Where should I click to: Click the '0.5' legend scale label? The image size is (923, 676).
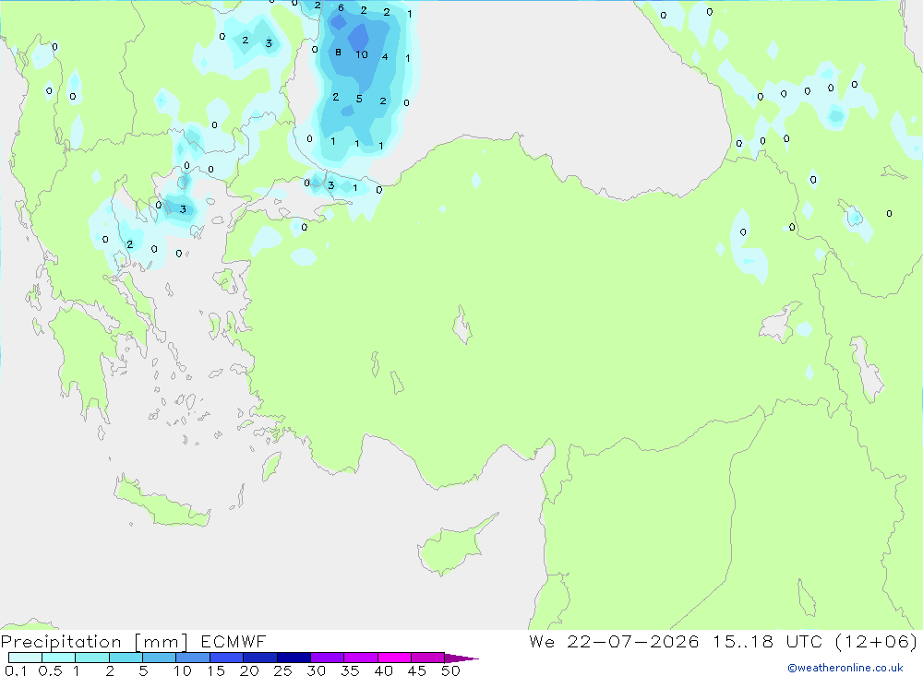(50, 670)
